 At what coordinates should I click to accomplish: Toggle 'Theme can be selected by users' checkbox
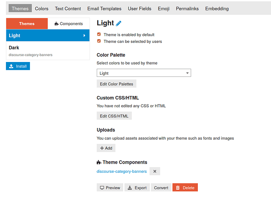click(99, 41)
